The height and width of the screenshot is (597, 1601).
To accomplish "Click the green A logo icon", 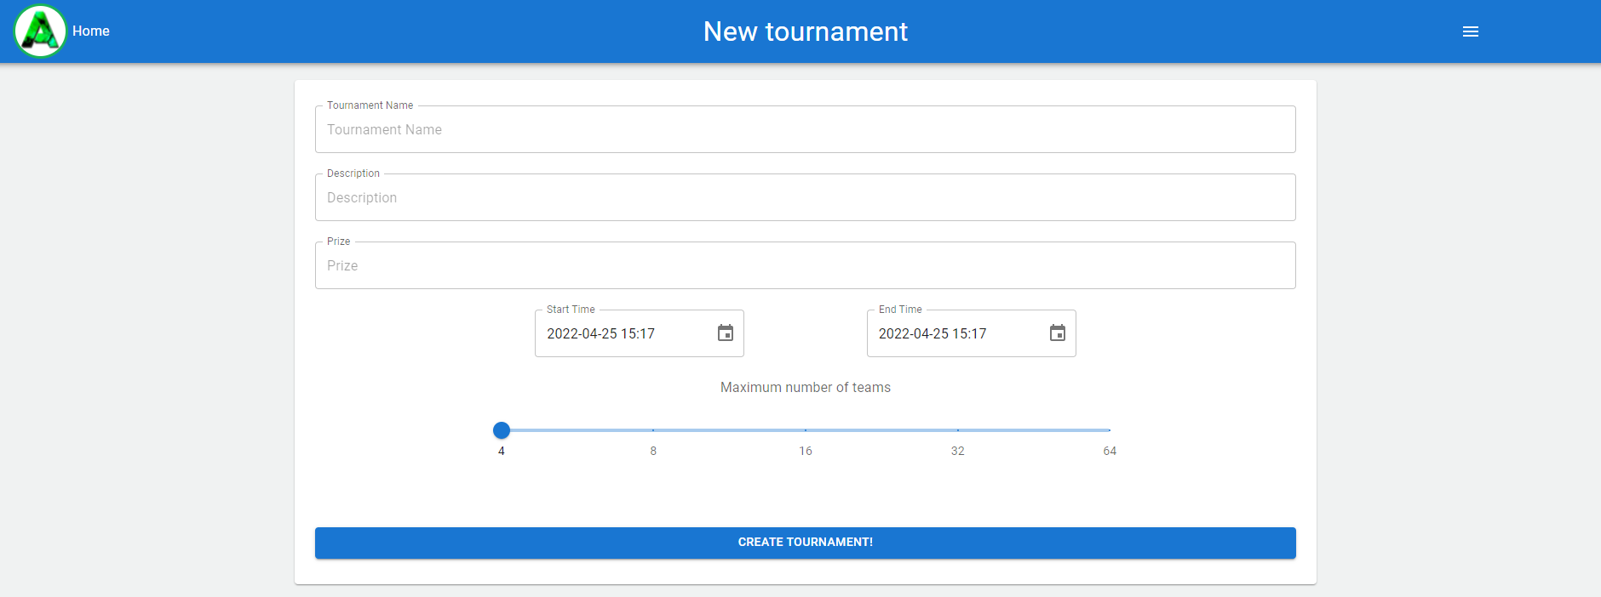I will point(40,31).
